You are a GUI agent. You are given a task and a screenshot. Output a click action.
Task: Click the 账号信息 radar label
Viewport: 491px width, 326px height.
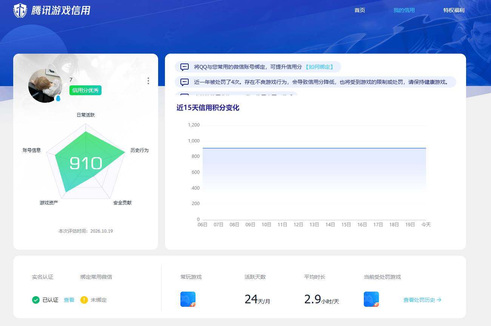[x=32, y=150]
